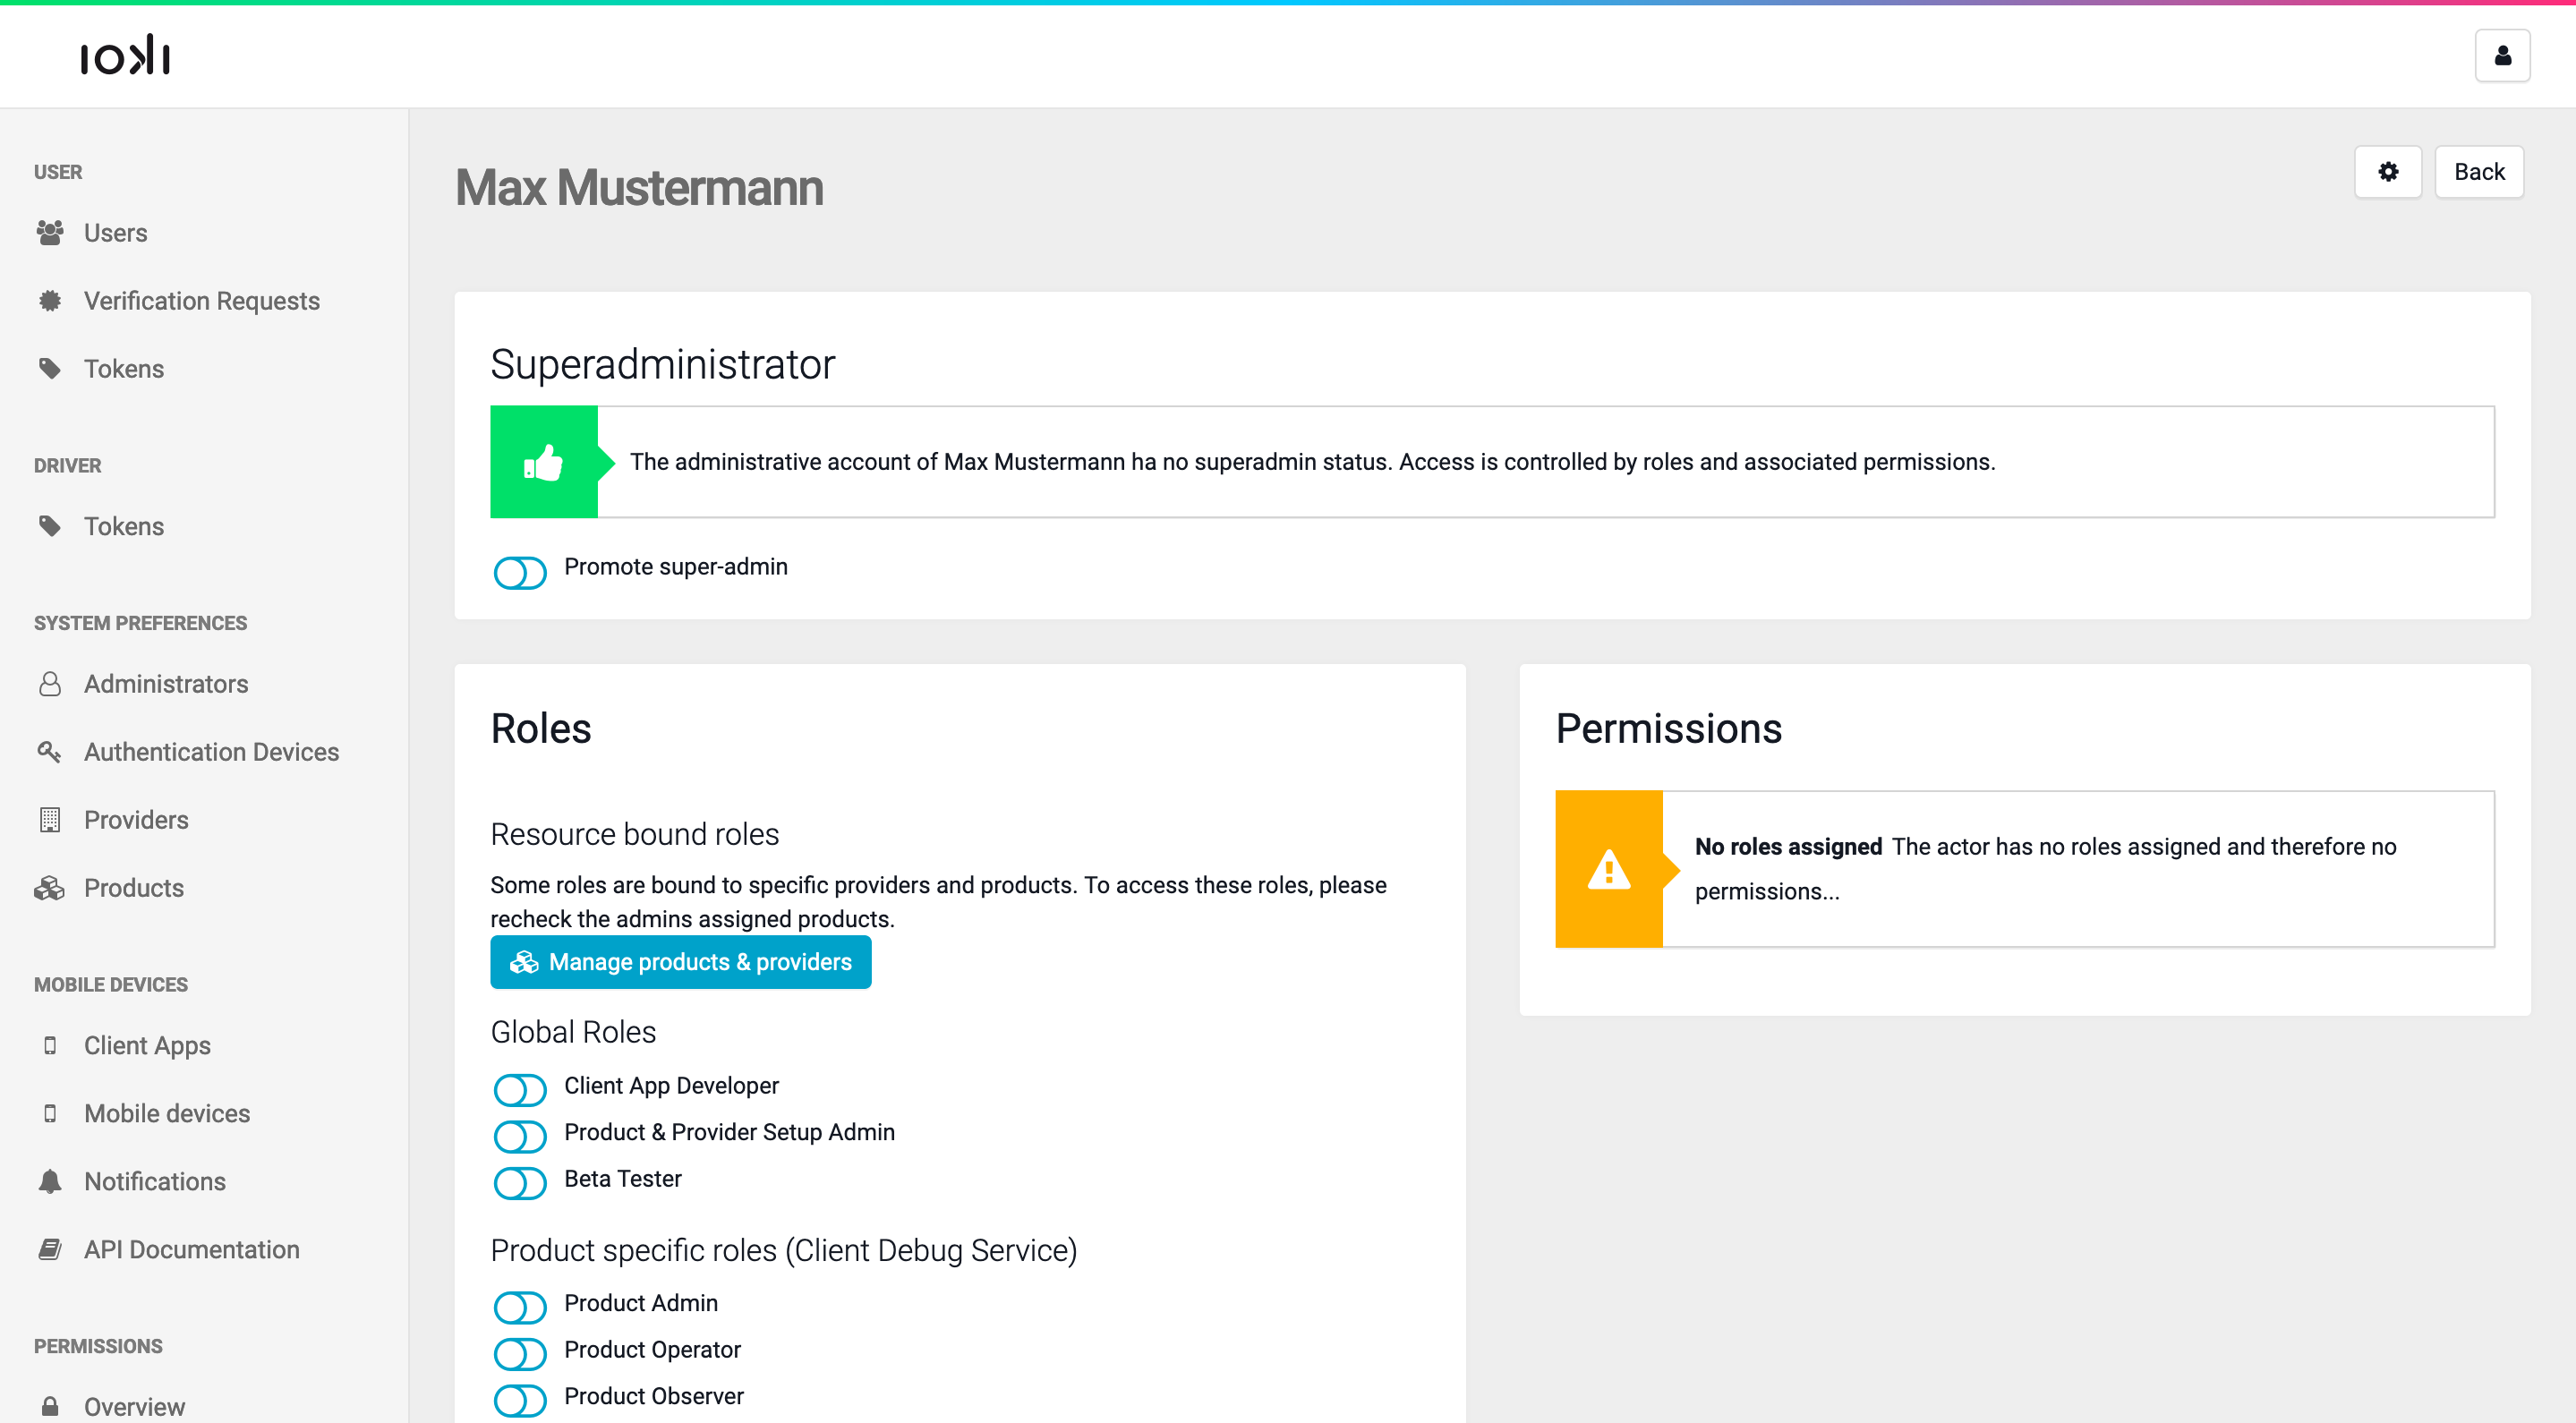This screenshot has width=2576, height=1423.
Task: Click the tag icon of User Tokens
Action: tap(50, 369)
